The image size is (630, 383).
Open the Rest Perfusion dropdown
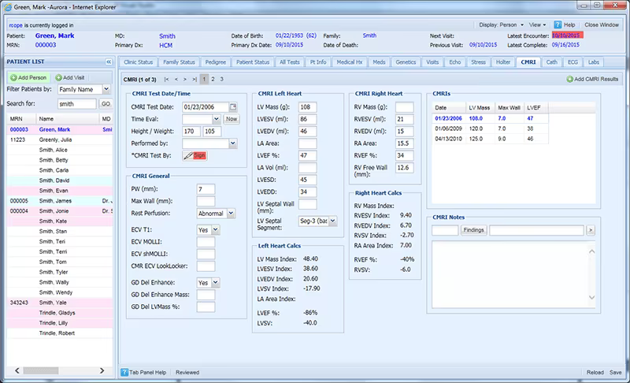[x=231, y=214]
